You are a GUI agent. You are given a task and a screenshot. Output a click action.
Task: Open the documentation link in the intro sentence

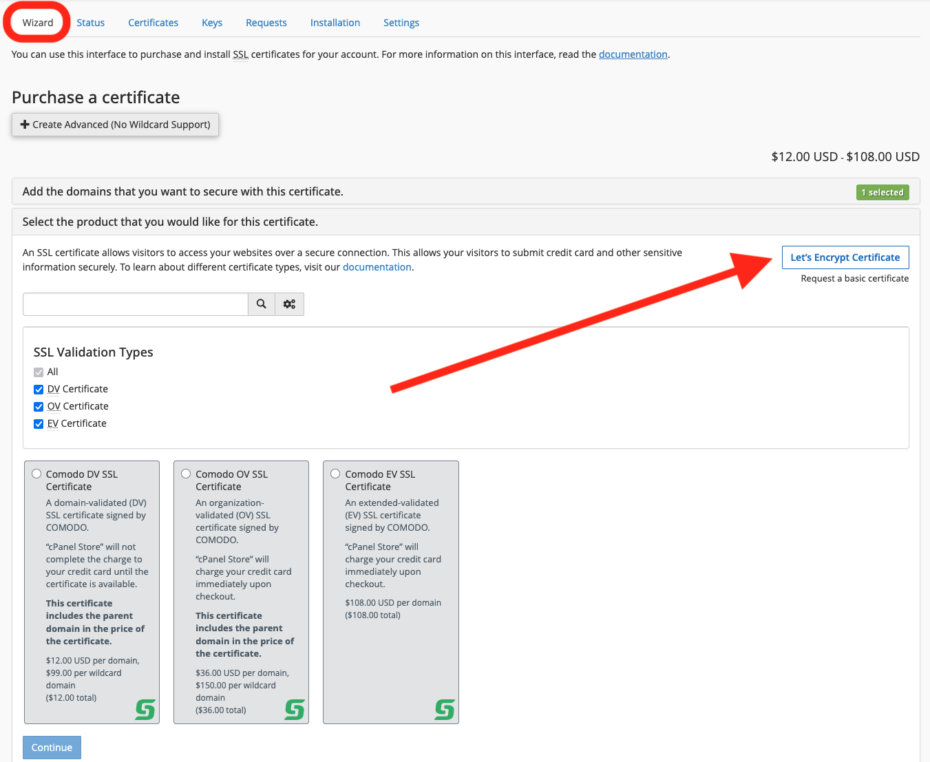633,54
